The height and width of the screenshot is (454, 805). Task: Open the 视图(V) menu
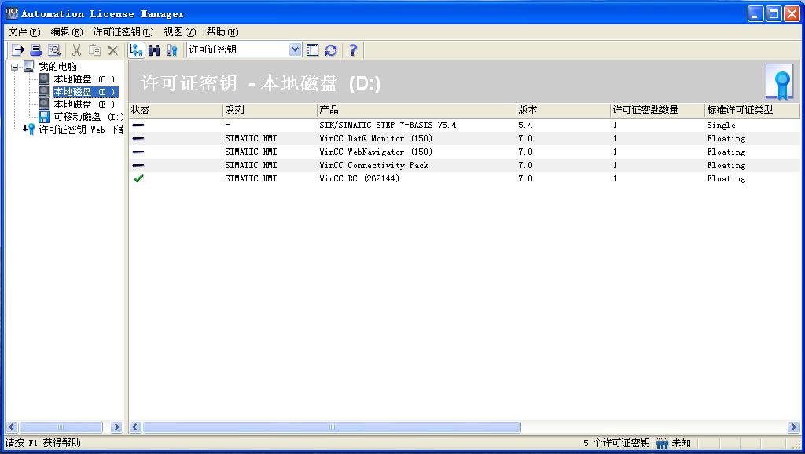click(x=179, y=32)
